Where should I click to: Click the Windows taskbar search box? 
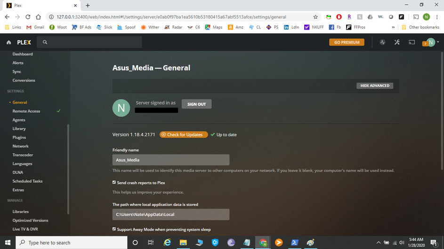coord(72,242)
